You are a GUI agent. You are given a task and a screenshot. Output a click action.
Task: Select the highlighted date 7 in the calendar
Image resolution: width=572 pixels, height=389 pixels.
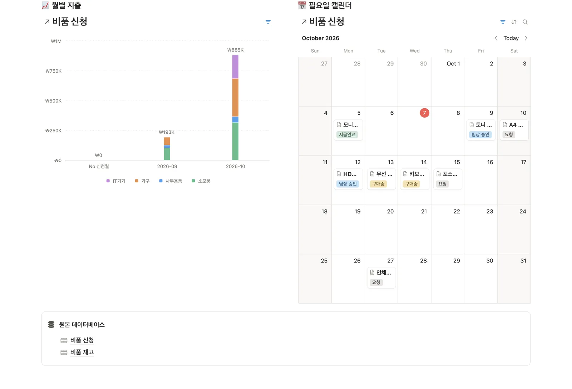pos(424,113)
